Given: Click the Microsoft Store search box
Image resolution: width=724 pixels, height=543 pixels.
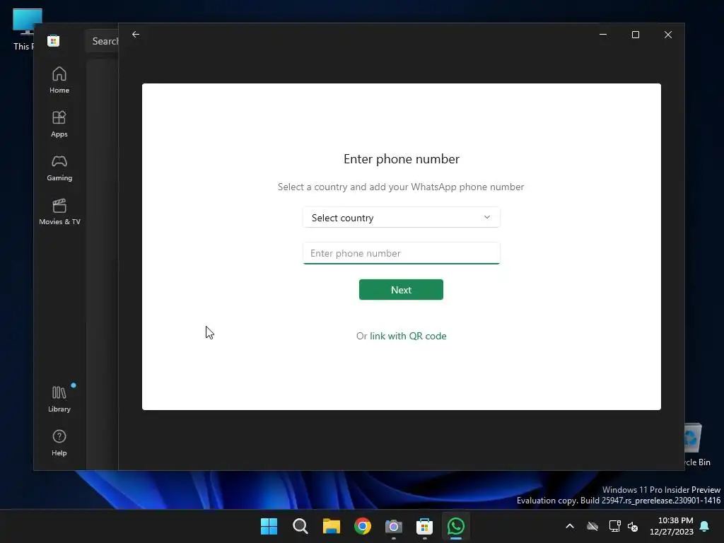Looking at the screenshot, I should pyautogui.click(x=102, y=41).
